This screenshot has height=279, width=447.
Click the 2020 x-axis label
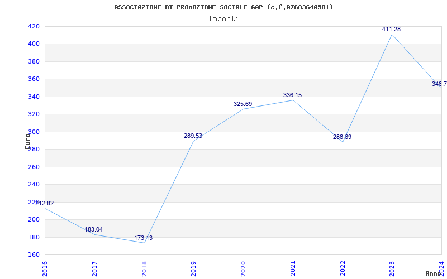pos(243,268)
